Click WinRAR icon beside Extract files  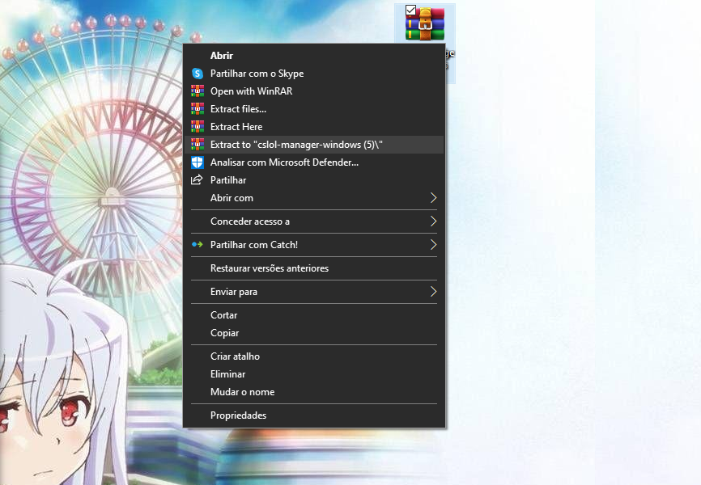198,109
